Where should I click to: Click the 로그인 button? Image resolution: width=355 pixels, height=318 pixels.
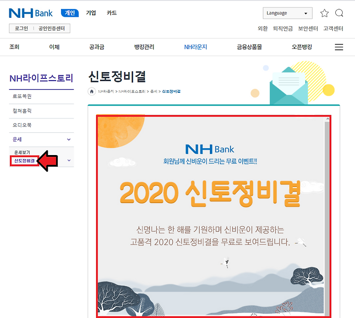pyautogui.click(x=21, y=28)
